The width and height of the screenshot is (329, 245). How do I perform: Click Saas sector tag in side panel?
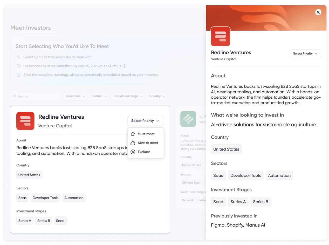point(218,175)
